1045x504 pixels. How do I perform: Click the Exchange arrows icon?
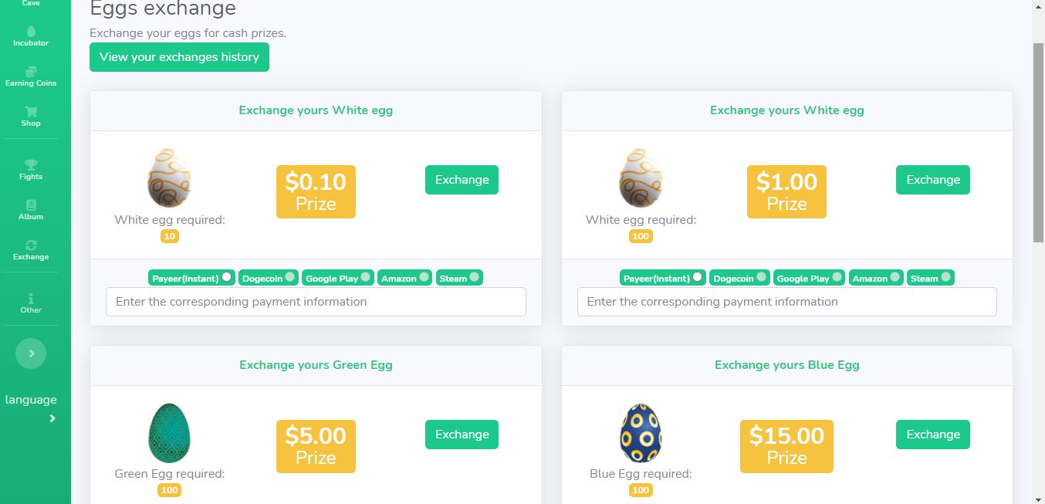[31, 245]
